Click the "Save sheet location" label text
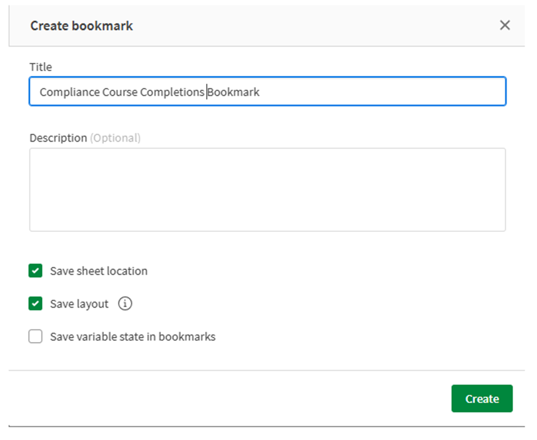Viewport: 537px width, 440px height. 98,271
